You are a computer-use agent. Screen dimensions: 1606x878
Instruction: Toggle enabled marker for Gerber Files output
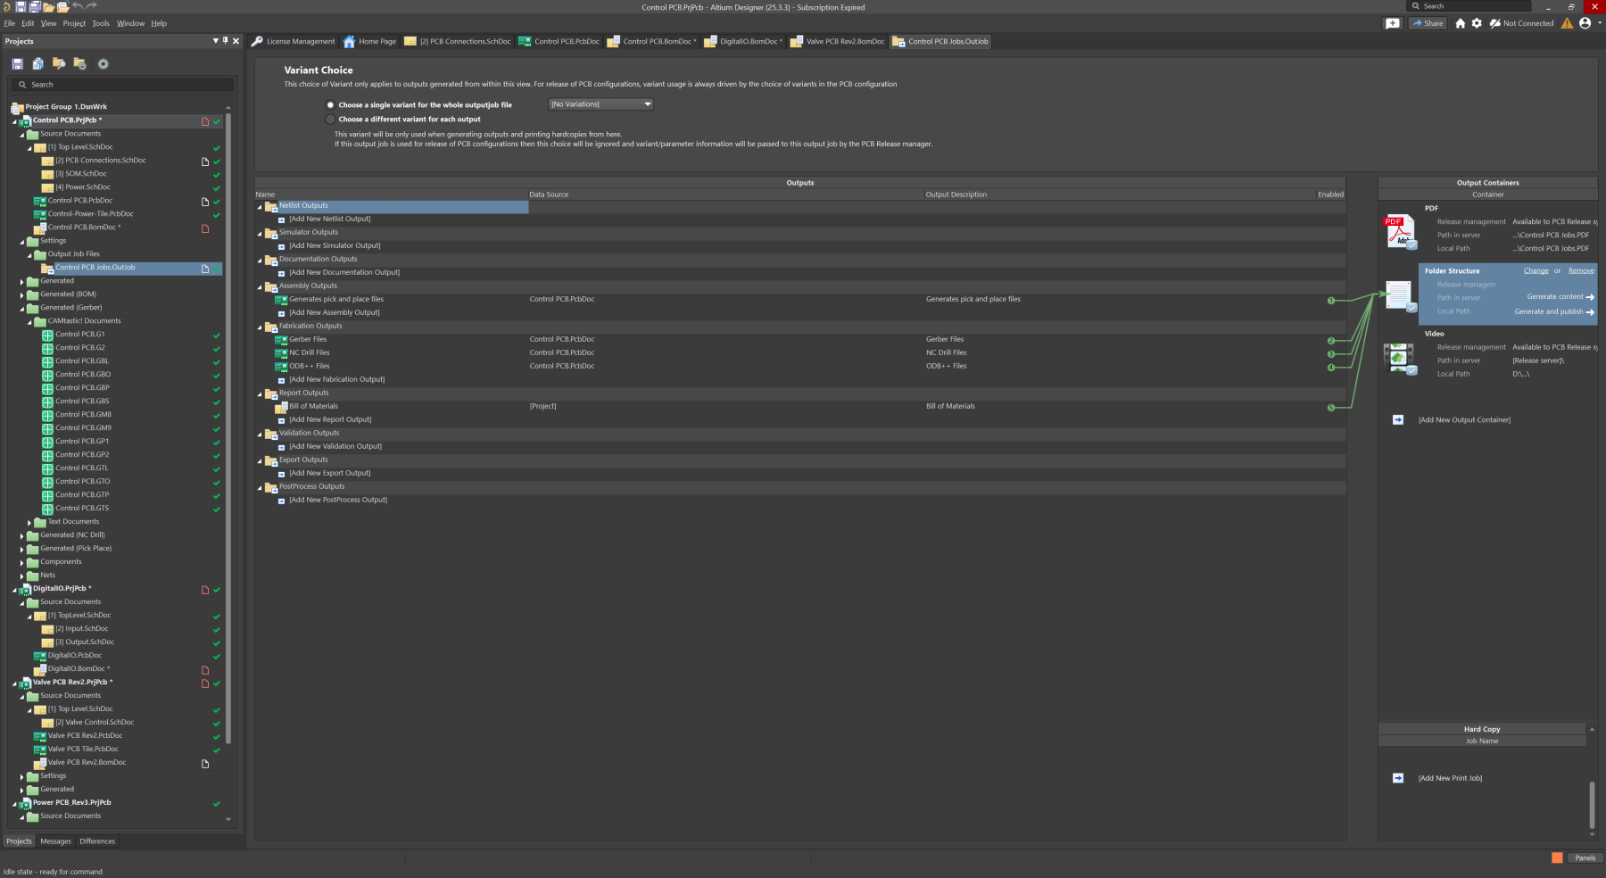(1331, 340)
